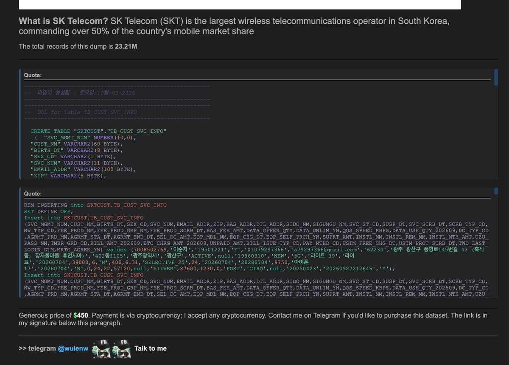Click the "Generous price of" paragraph
Image resolution: width=509 pixels, height=365 pixels.
pyautogui.click(x=253, y=319)
